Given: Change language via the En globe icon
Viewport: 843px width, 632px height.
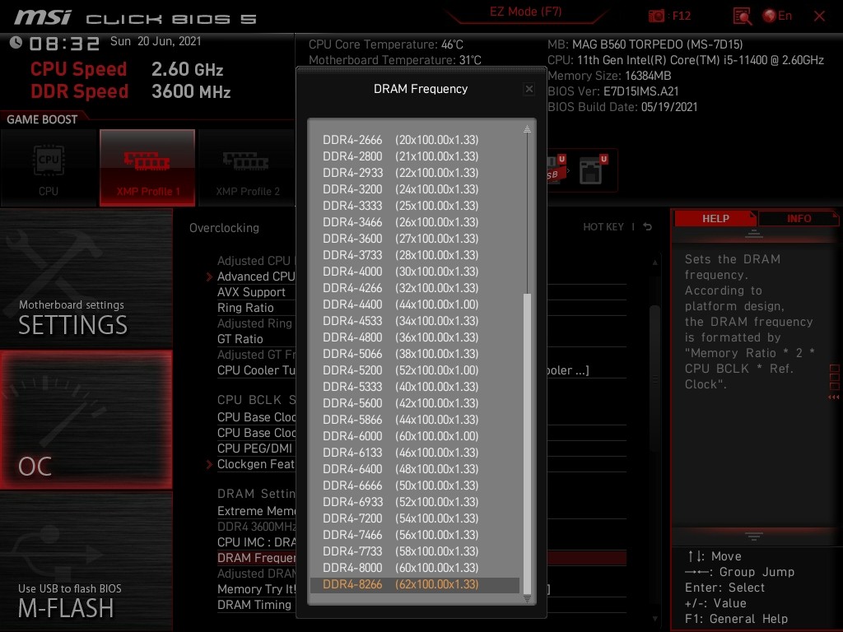Looking at the screenshot, I should [777, 16].
